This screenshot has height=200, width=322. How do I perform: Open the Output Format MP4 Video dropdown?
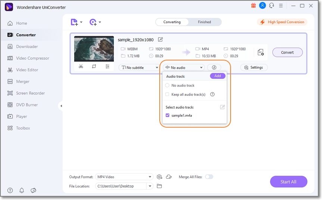pyautogui.click(x=124, y=177)
